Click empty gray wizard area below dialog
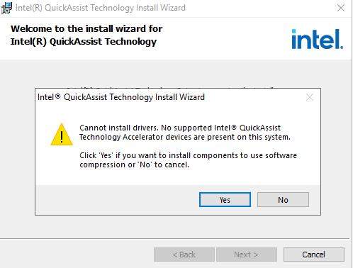The image size is (353, 268). (174, 226)
